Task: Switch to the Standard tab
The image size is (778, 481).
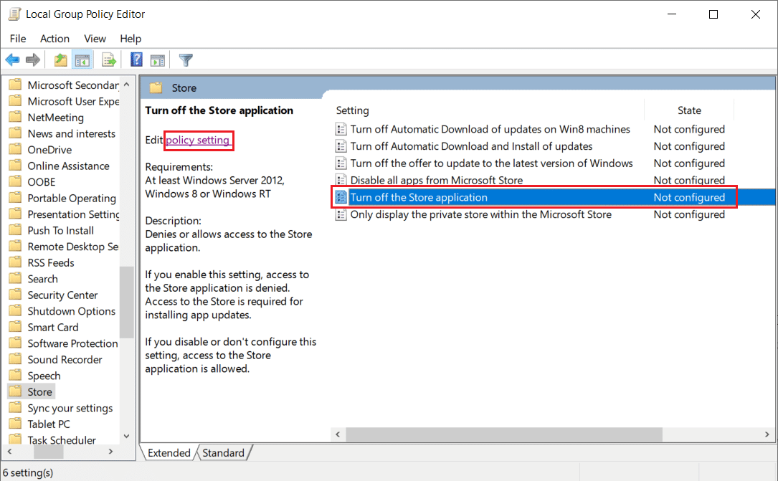Action: tap(223, 453)
